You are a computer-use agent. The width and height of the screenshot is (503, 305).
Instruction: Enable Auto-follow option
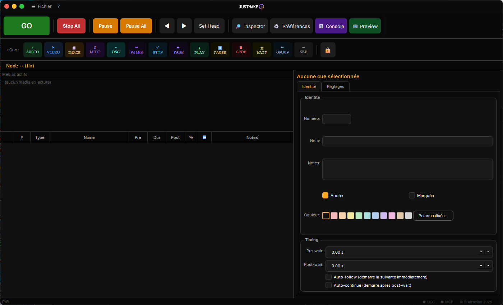click(328, 277)
